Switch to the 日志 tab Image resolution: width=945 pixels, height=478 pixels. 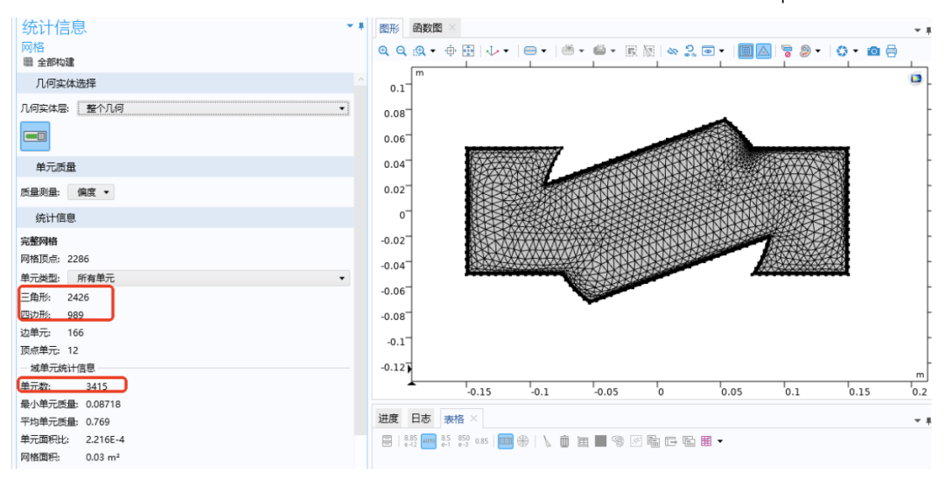point(421,419)
